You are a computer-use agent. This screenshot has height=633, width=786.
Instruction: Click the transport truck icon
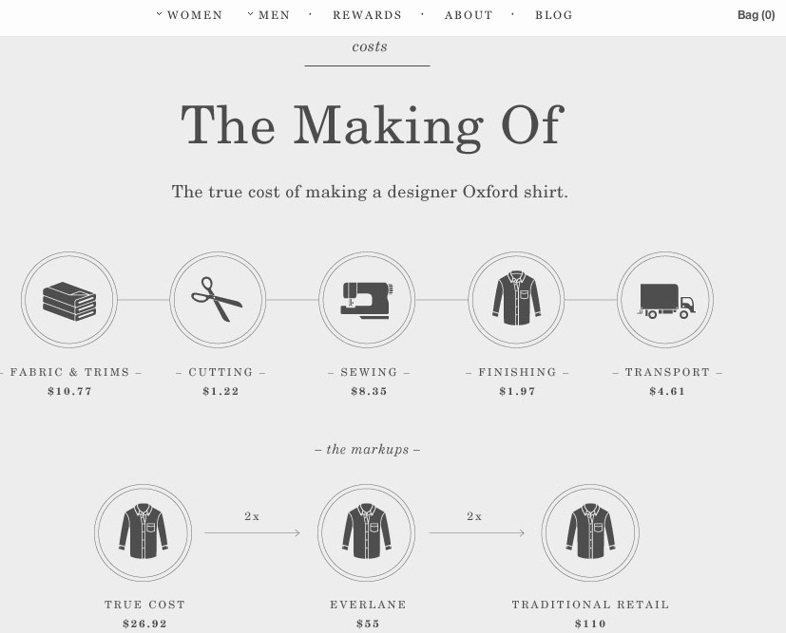pyautogui.click(x=665, y=300)
